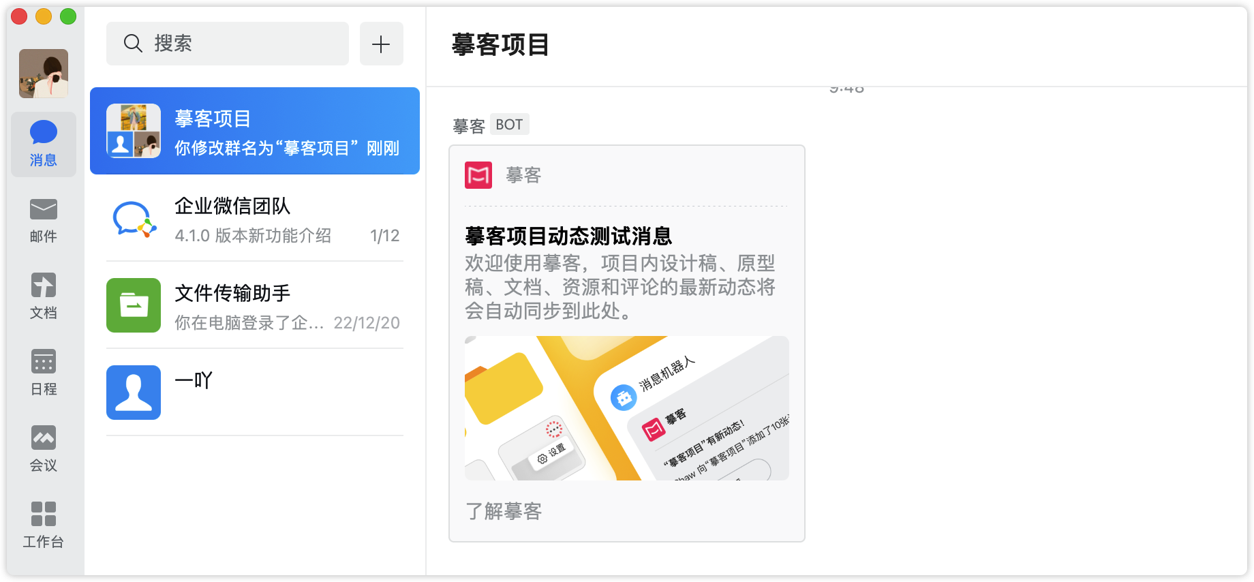Click the 摹客 BOT sender name
1254x582 pixels.
pos(469,126)
